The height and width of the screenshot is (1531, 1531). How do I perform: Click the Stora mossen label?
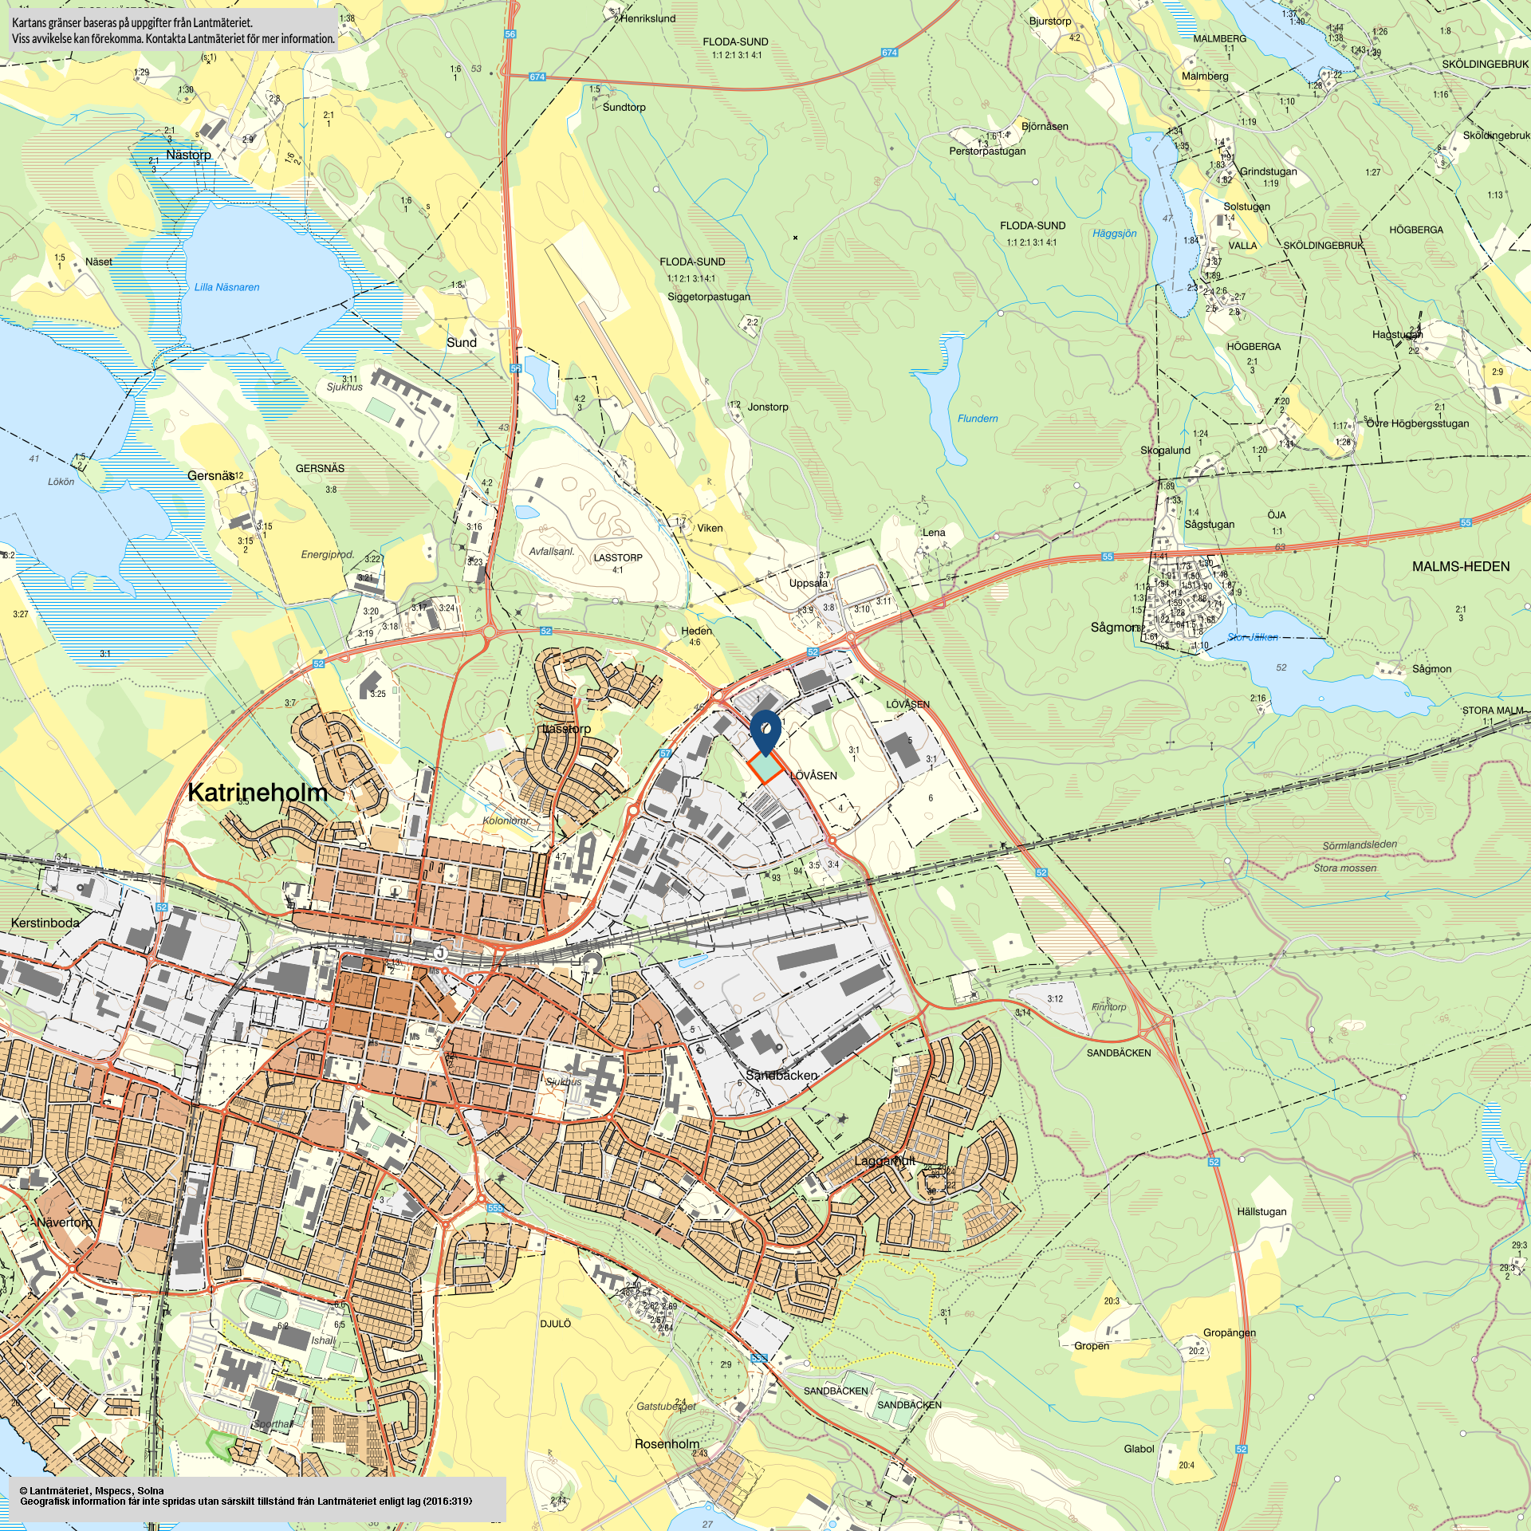pos(1345,868)
